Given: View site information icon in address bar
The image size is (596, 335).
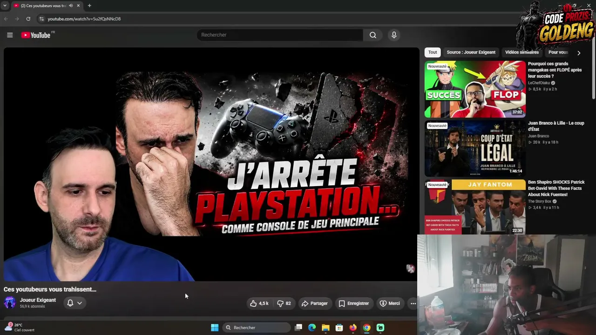Looking at the screenshot, I should point(41,19).
